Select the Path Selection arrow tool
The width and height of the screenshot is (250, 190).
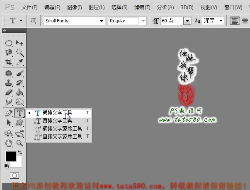tap(9, 123)
